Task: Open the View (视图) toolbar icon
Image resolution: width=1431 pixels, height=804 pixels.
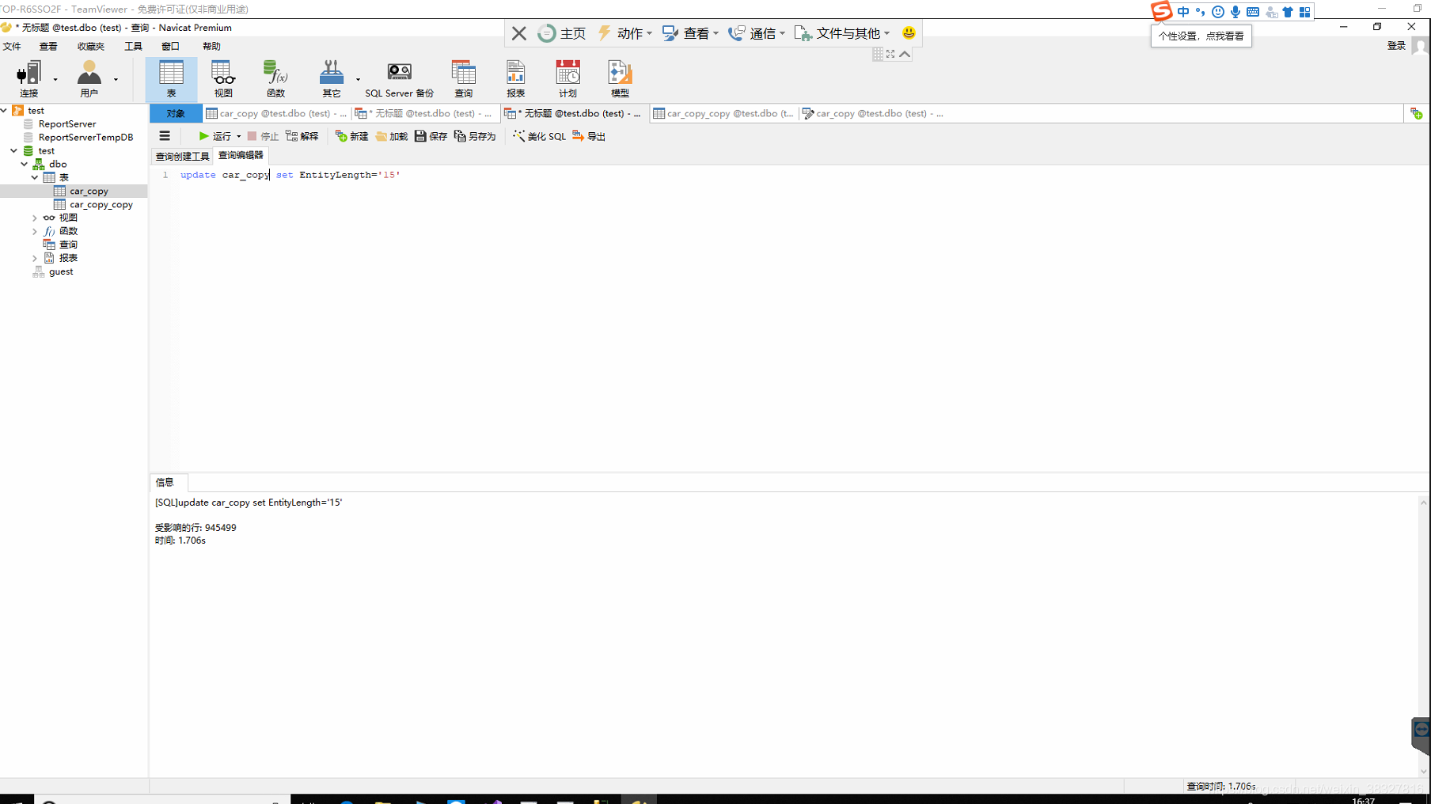Action: click(223, 78)
